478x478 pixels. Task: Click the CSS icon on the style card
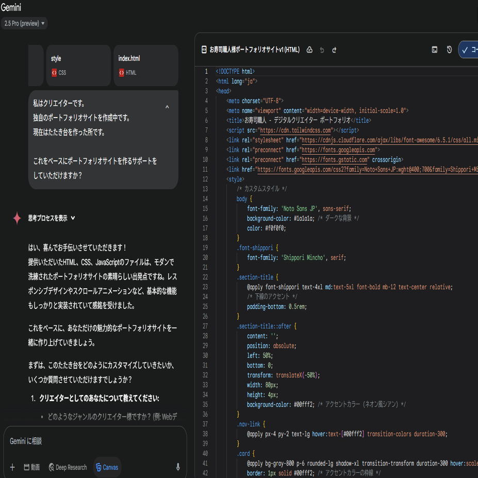click(55, 73)
